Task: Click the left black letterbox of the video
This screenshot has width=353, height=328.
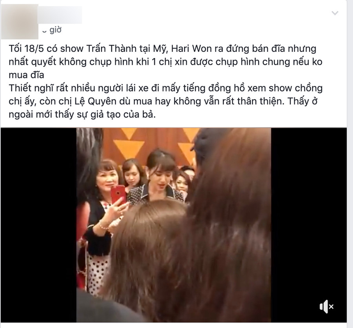Action: (38, 225)
